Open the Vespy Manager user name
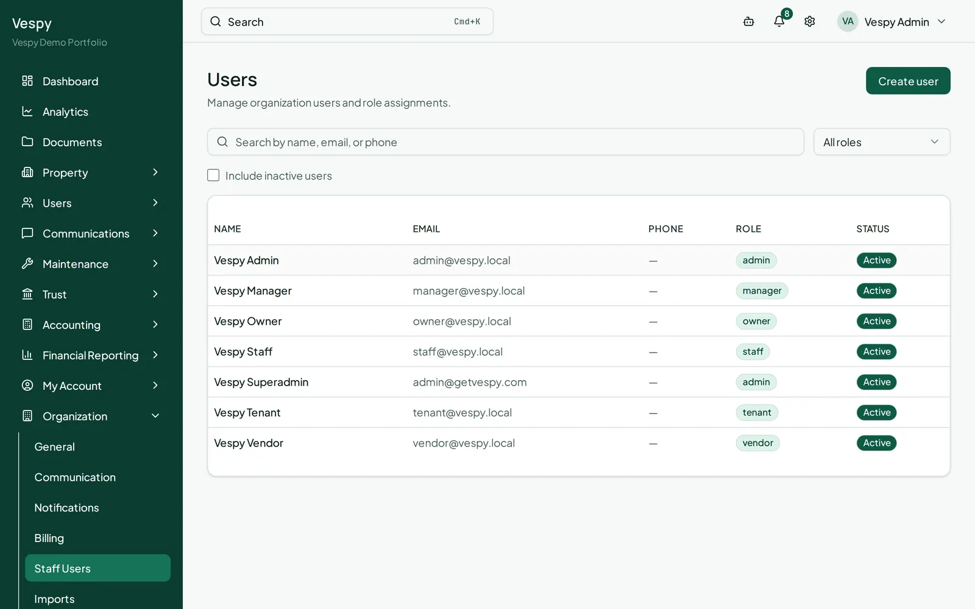This screenshot has height=609, width=975. [253, 290]
